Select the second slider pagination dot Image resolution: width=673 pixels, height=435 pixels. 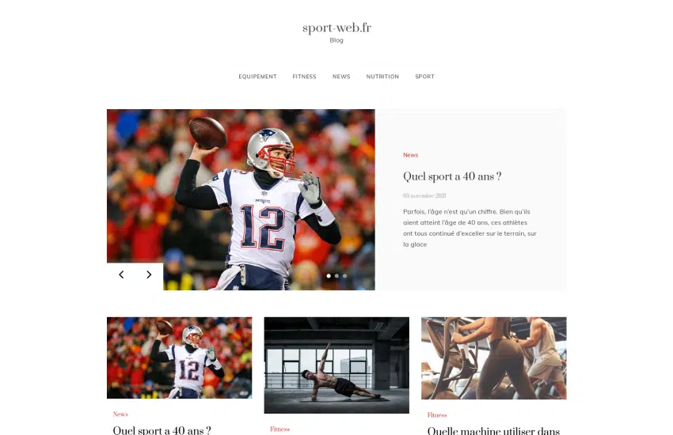click(337, 276)
